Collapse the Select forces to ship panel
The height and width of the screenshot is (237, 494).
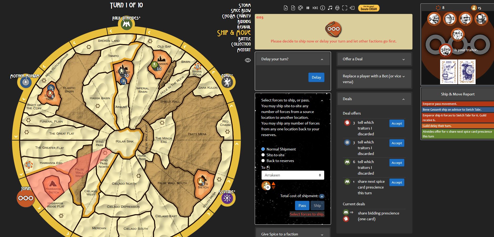(x=322, y=101)
